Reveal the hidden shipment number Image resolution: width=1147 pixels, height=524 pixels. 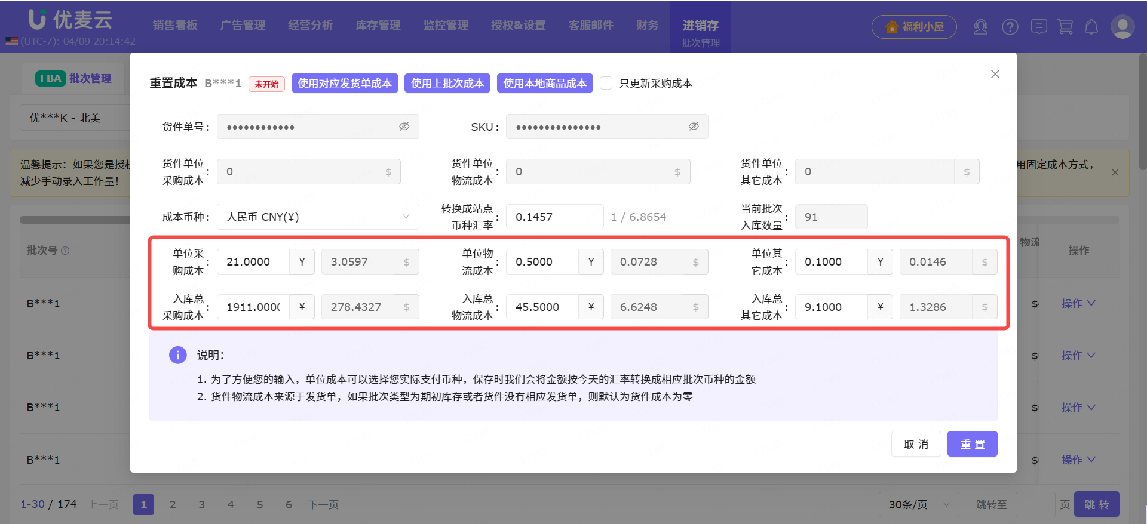coord(404,127)
